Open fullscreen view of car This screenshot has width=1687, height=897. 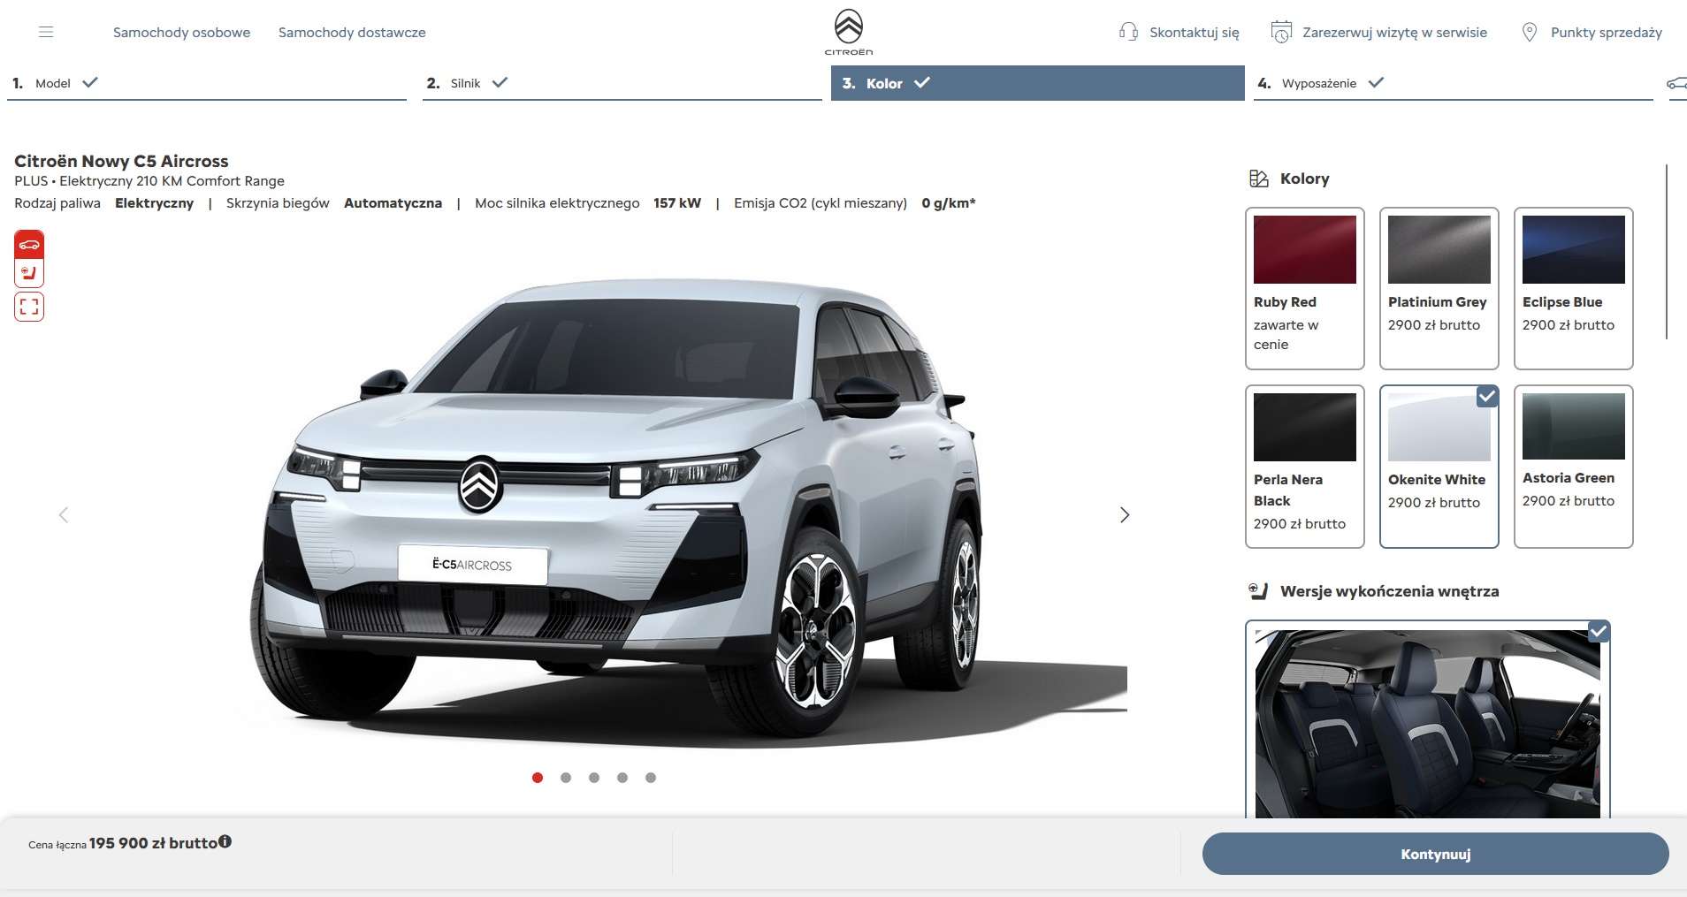[29, 307]
